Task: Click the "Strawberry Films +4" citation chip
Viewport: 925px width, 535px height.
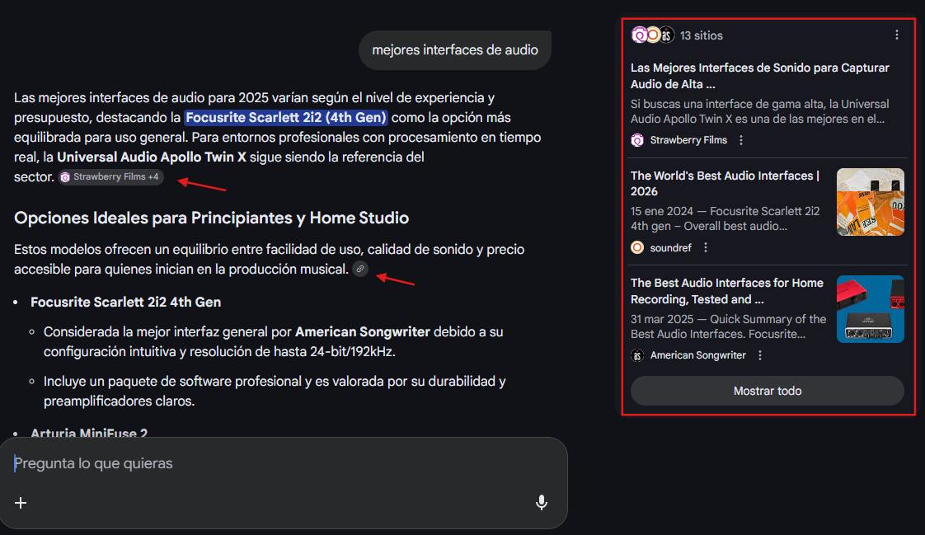Action: tap(110, 176)
